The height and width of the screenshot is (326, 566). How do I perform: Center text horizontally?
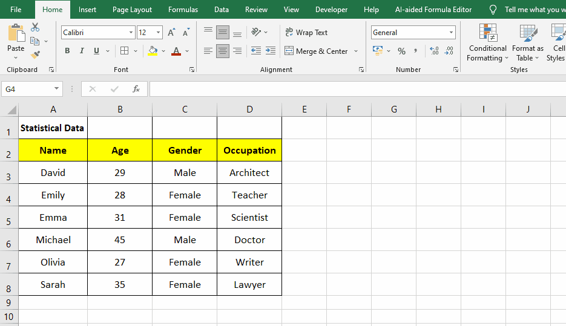coord(222,51)
